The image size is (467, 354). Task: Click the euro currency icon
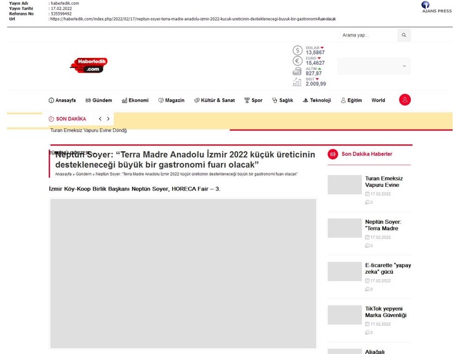[x=297, y=61]
